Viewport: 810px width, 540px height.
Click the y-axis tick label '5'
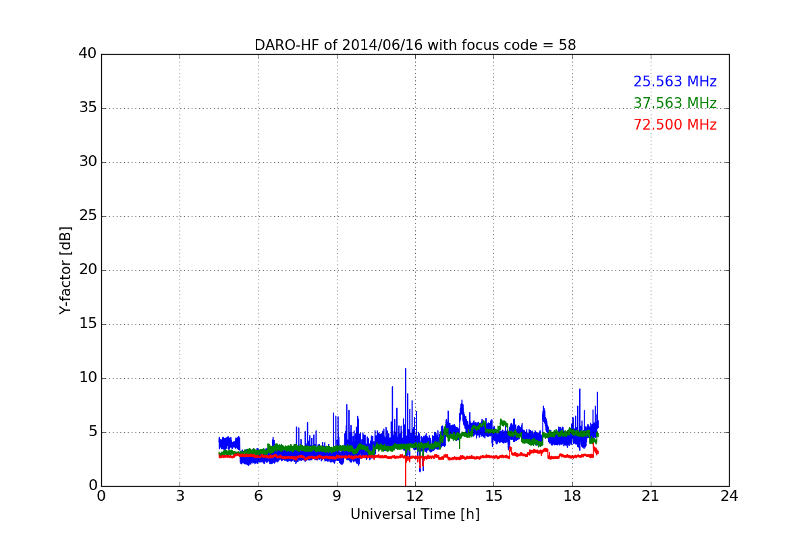click(x=92, y=432)
